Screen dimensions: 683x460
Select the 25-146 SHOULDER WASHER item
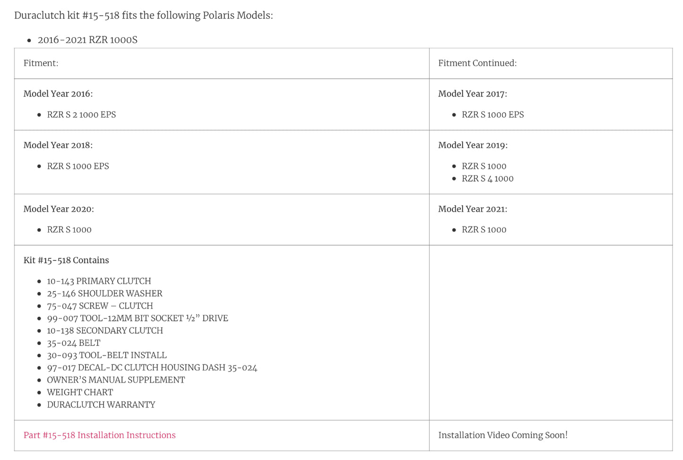(104, 293)
